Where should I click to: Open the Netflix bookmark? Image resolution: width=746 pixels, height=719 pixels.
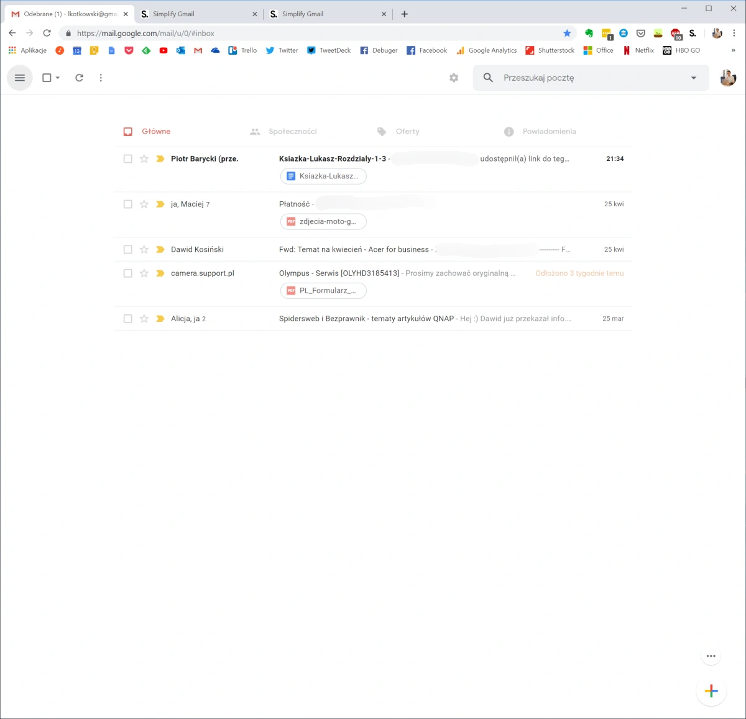(638, 50)
